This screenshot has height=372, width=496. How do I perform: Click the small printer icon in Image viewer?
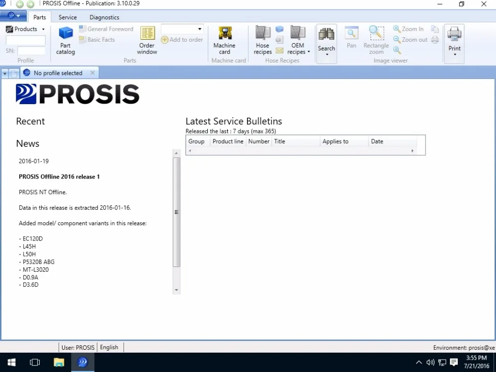[435, 40]
